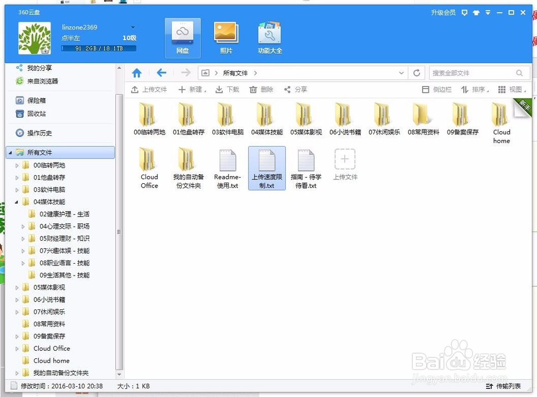Screen dimensions: 537x397
Task: Collapse the 04媒体技能 tree node
Action: click(17, 202)
